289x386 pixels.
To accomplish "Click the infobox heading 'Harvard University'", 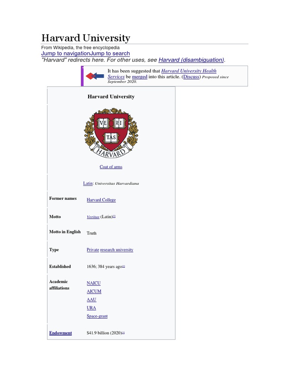I will click(x=111, y=96).
